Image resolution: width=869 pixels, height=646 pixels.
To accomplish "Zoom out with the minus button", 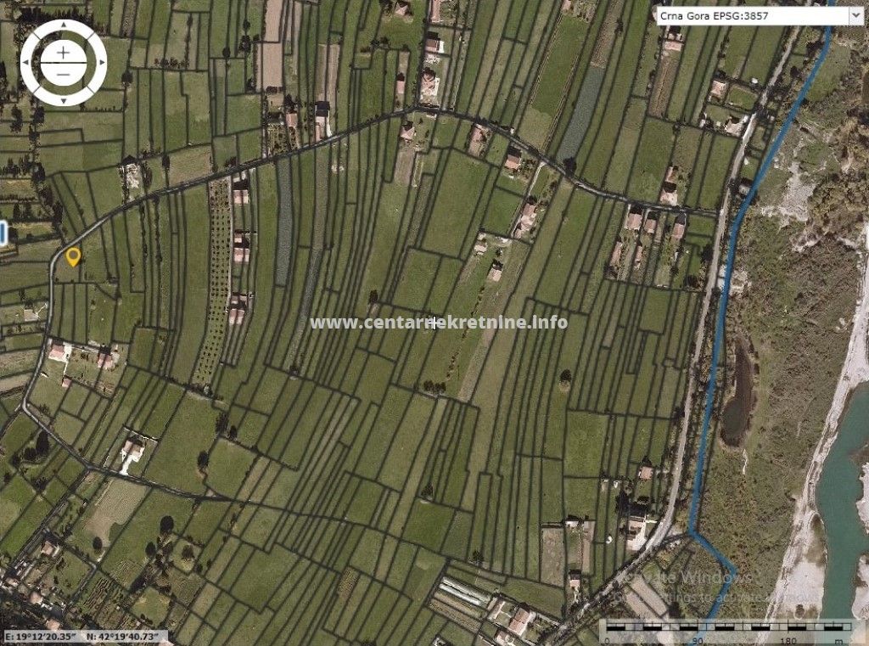I will (x=63, y=73).
